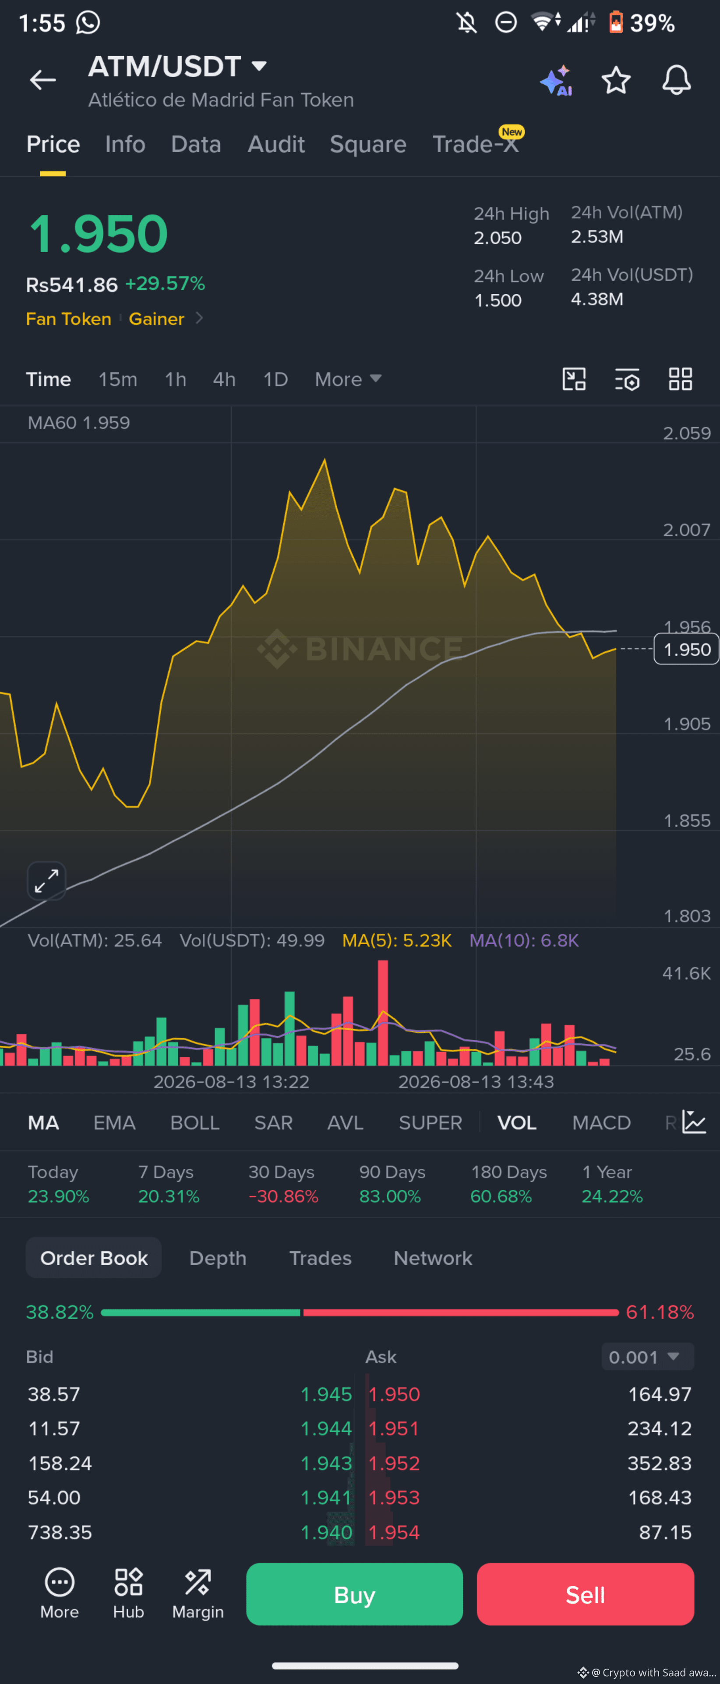This screenshot has width=720, height=1684.
Task: Toggle the BOLL indicator
Action: [x=194, y=1123]
